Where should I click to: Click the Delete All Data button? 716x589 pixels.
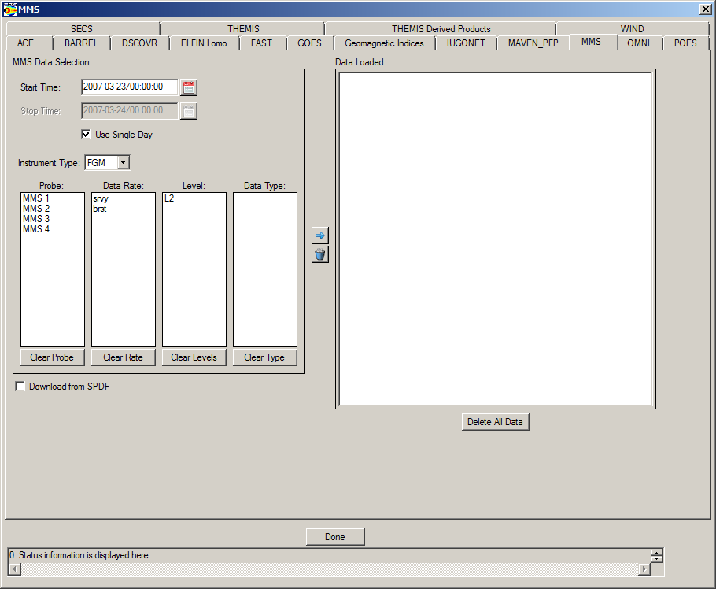pos(495,422)
